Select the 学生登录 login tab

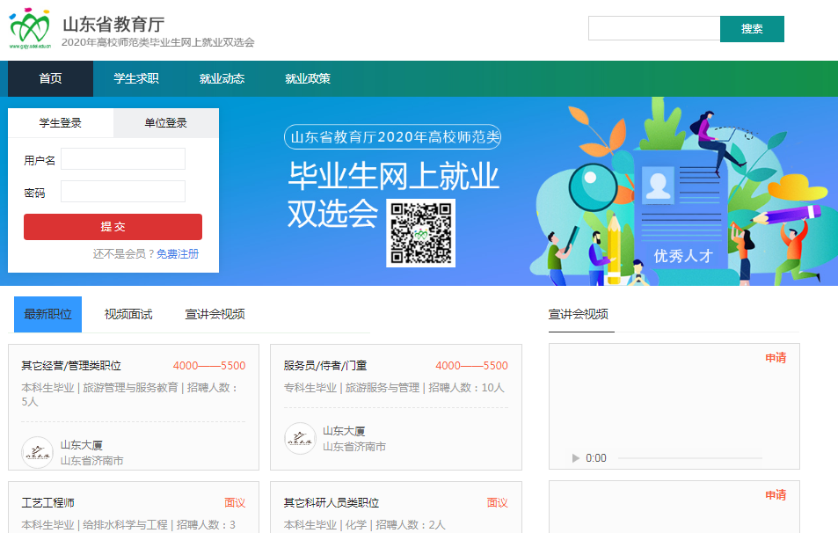61,123
